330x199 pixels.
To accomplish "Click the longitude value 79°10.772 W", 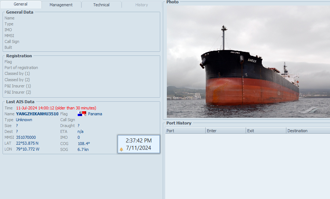I will [27, 149].
